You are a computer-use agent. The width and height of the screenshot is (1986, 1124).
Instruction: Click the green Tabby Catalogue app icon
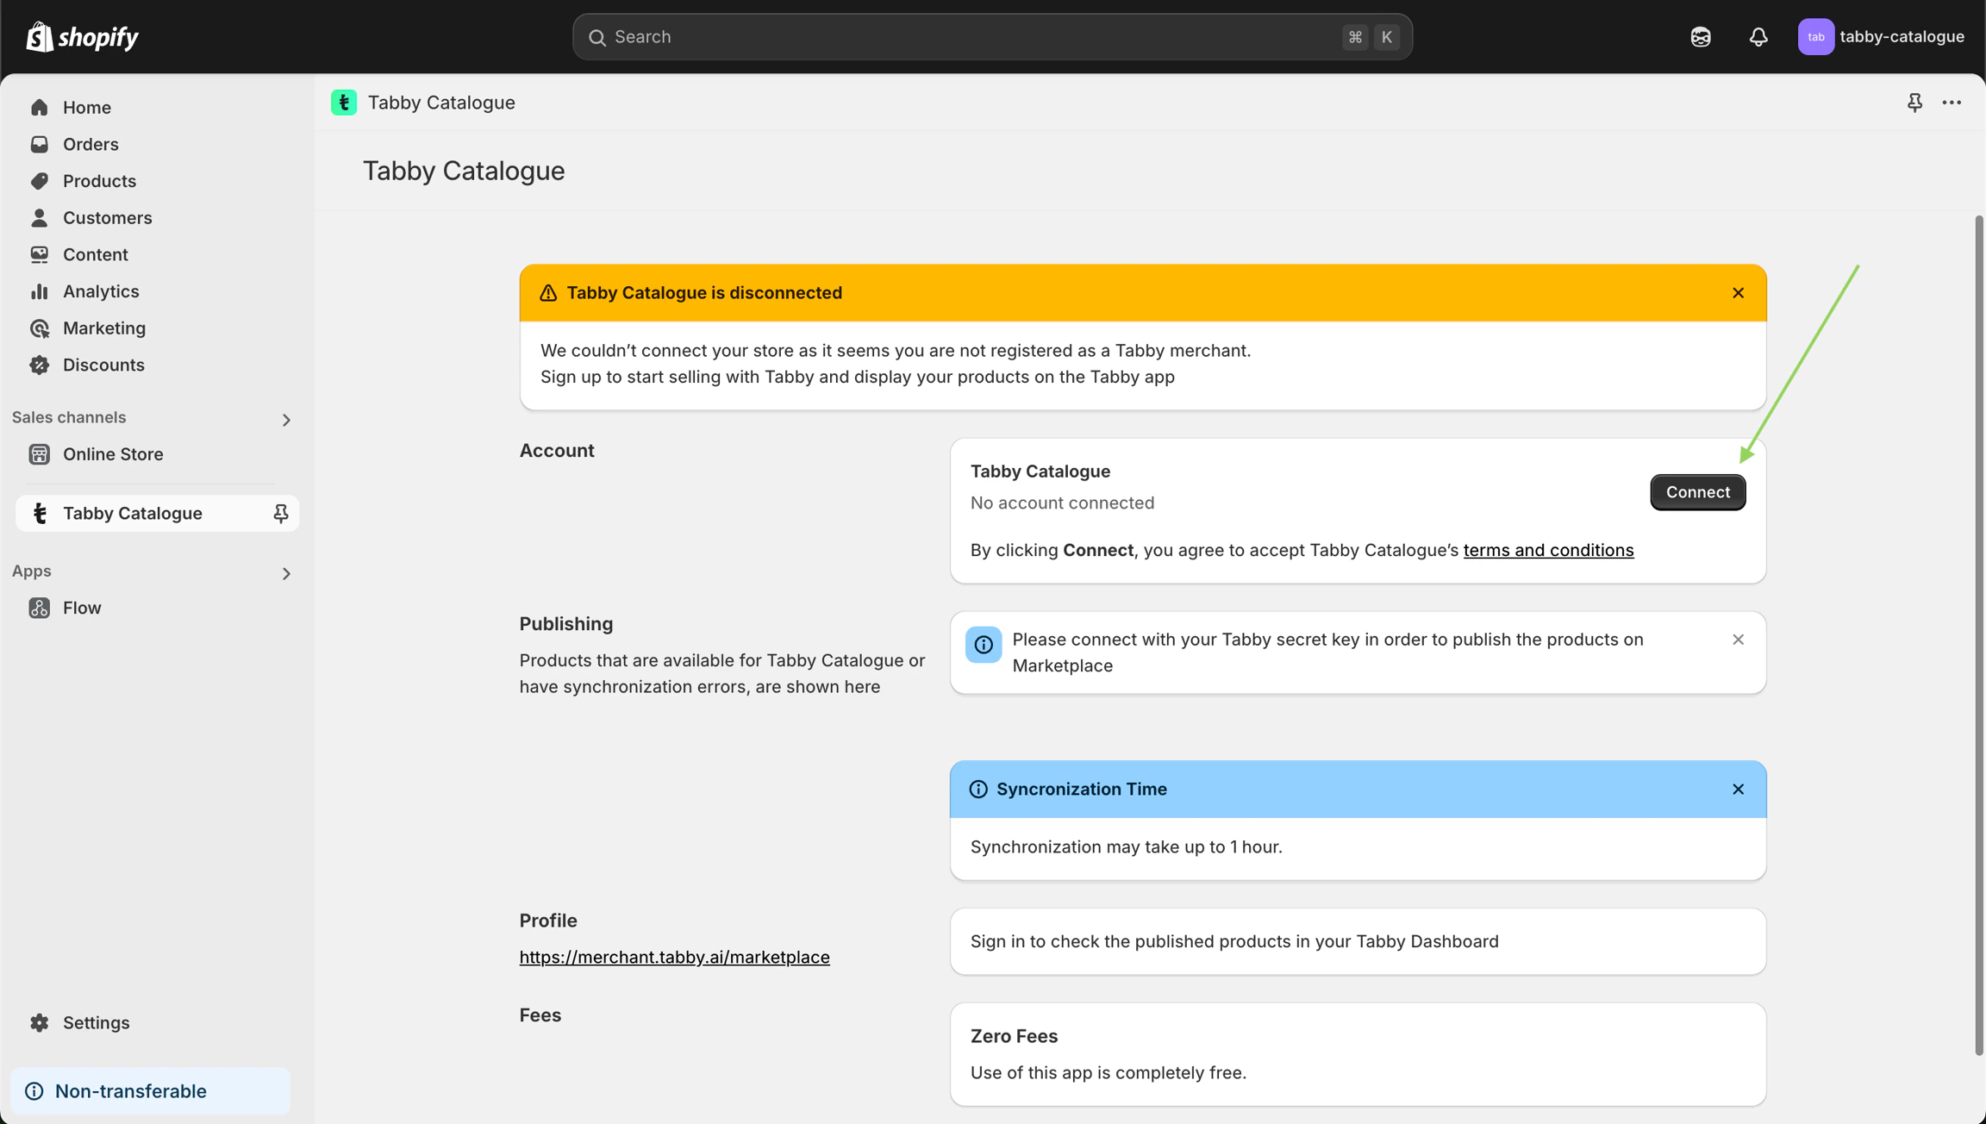click(x=344, y=103)
